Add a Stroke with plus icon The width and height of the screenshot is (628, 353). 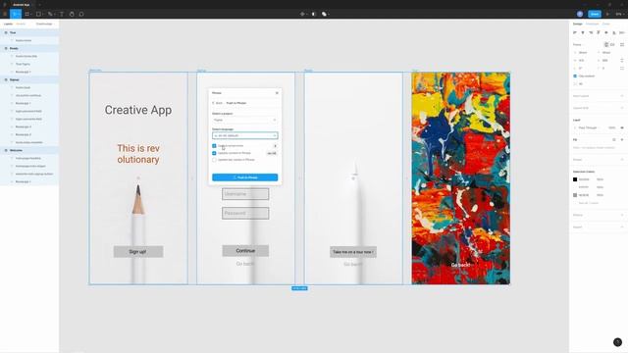pos(622,160)
